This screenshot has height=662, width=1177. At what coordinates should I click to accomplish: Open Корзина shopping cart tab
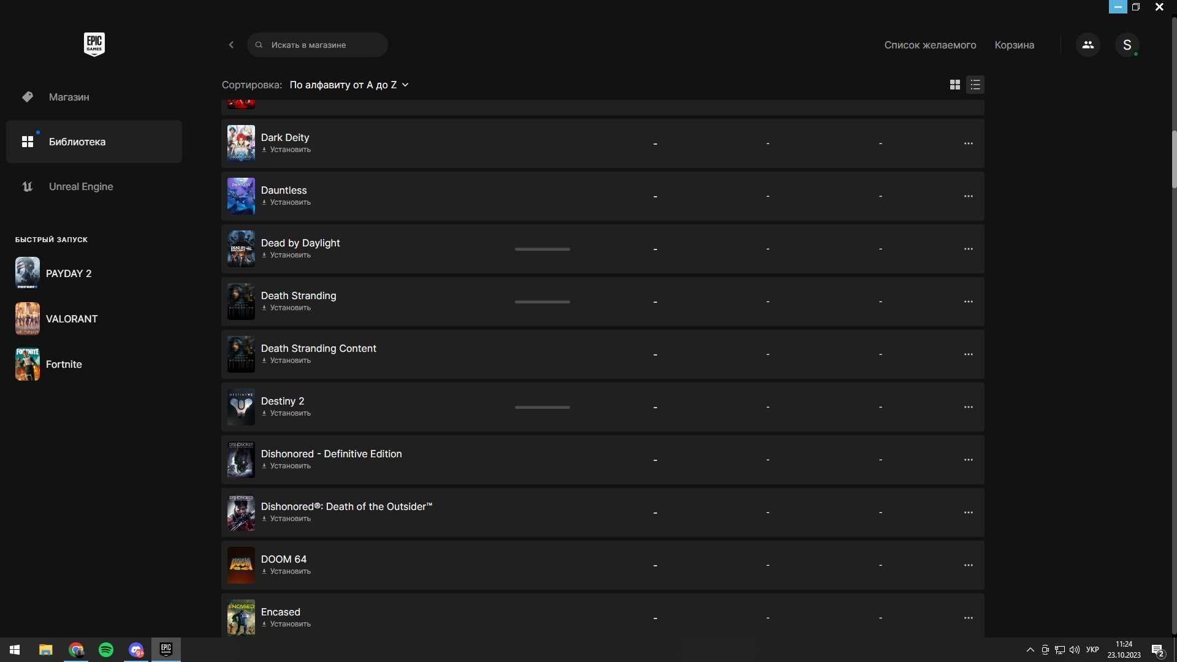pyautogui.click(x=1015, y=45)
